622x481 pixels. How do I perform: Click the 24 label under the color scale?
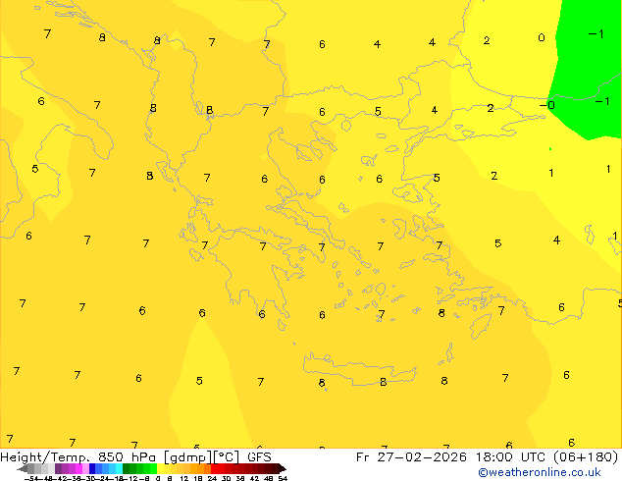[x=212, y=478]
